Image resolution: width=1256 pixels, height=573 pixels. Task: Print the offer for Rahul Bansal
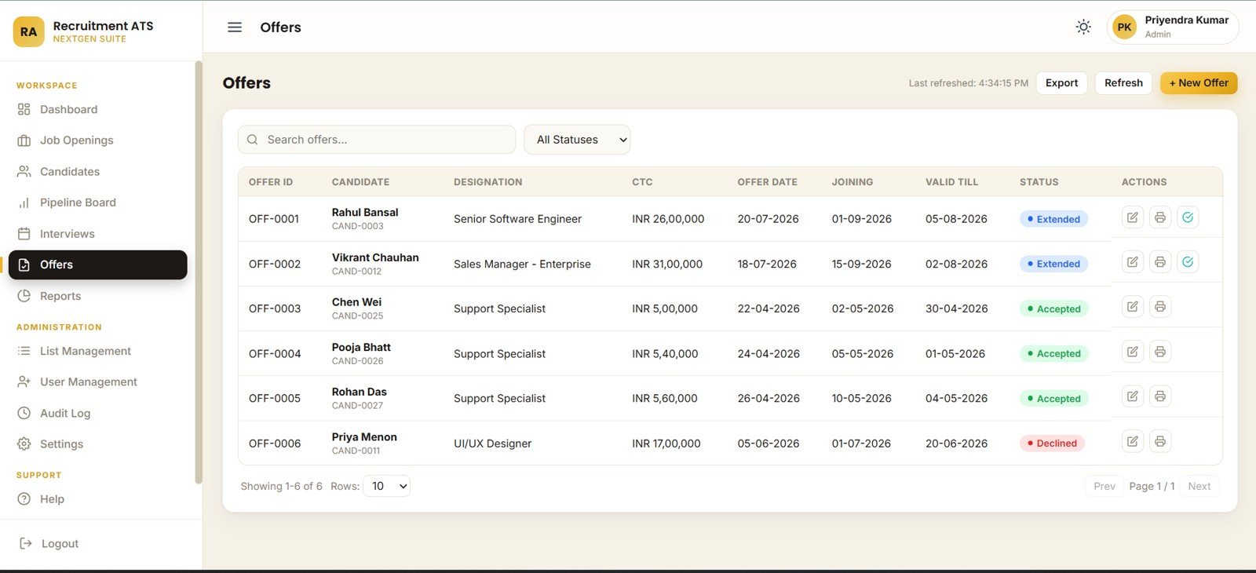point(1160,217)
